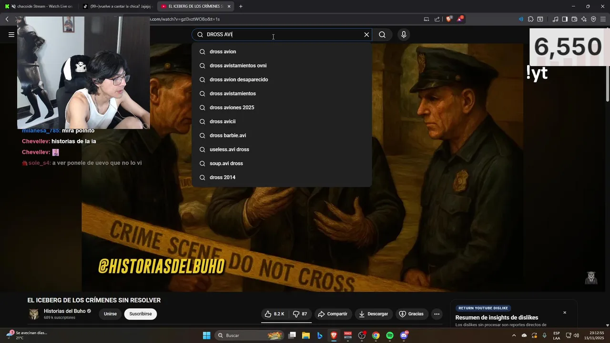Open the Brave Wallet icon
Viewport: 610px width, 343px height.
[574, 19]
